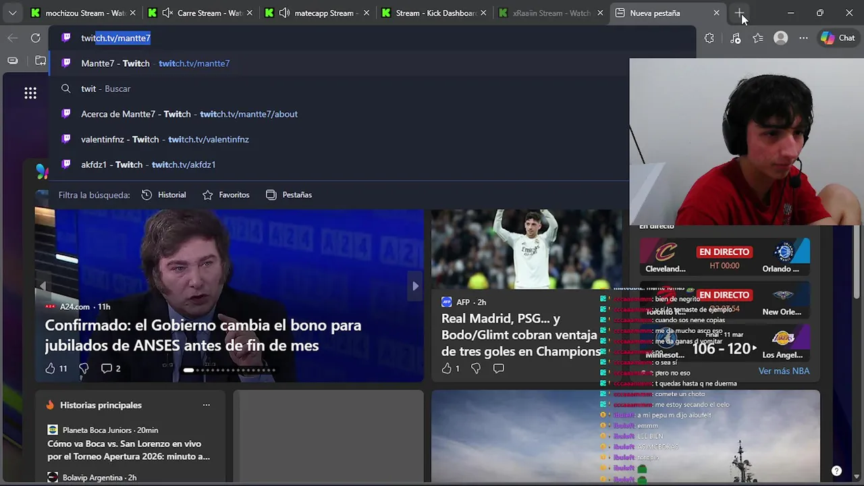864x486 pixels.
Task: Click the address bar with twitch.tv/mantte7
Action: point(371,38)
